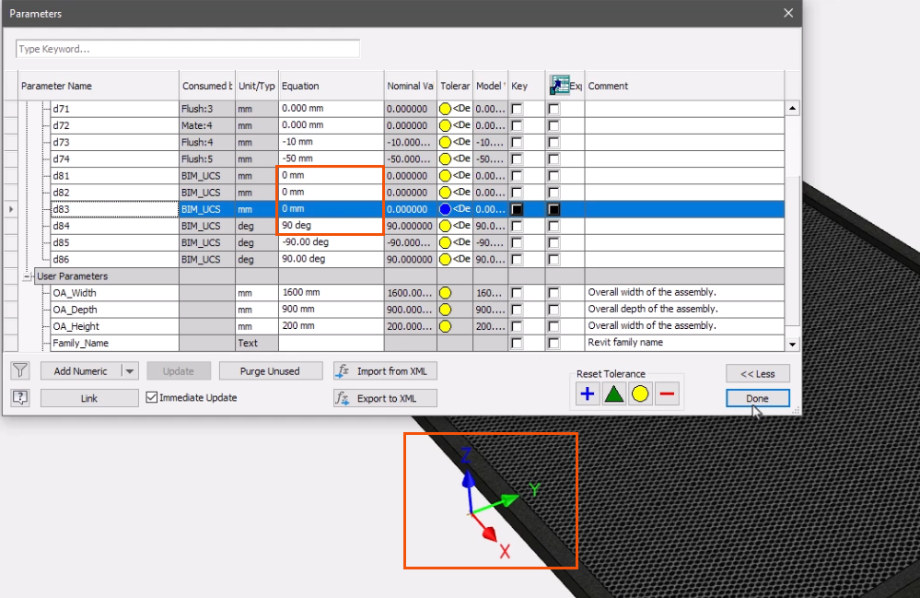Click the yellow tolerance circle for OA_Height
Image resolution: width=920 pixels, height=598 pixels.
[446, 326]
